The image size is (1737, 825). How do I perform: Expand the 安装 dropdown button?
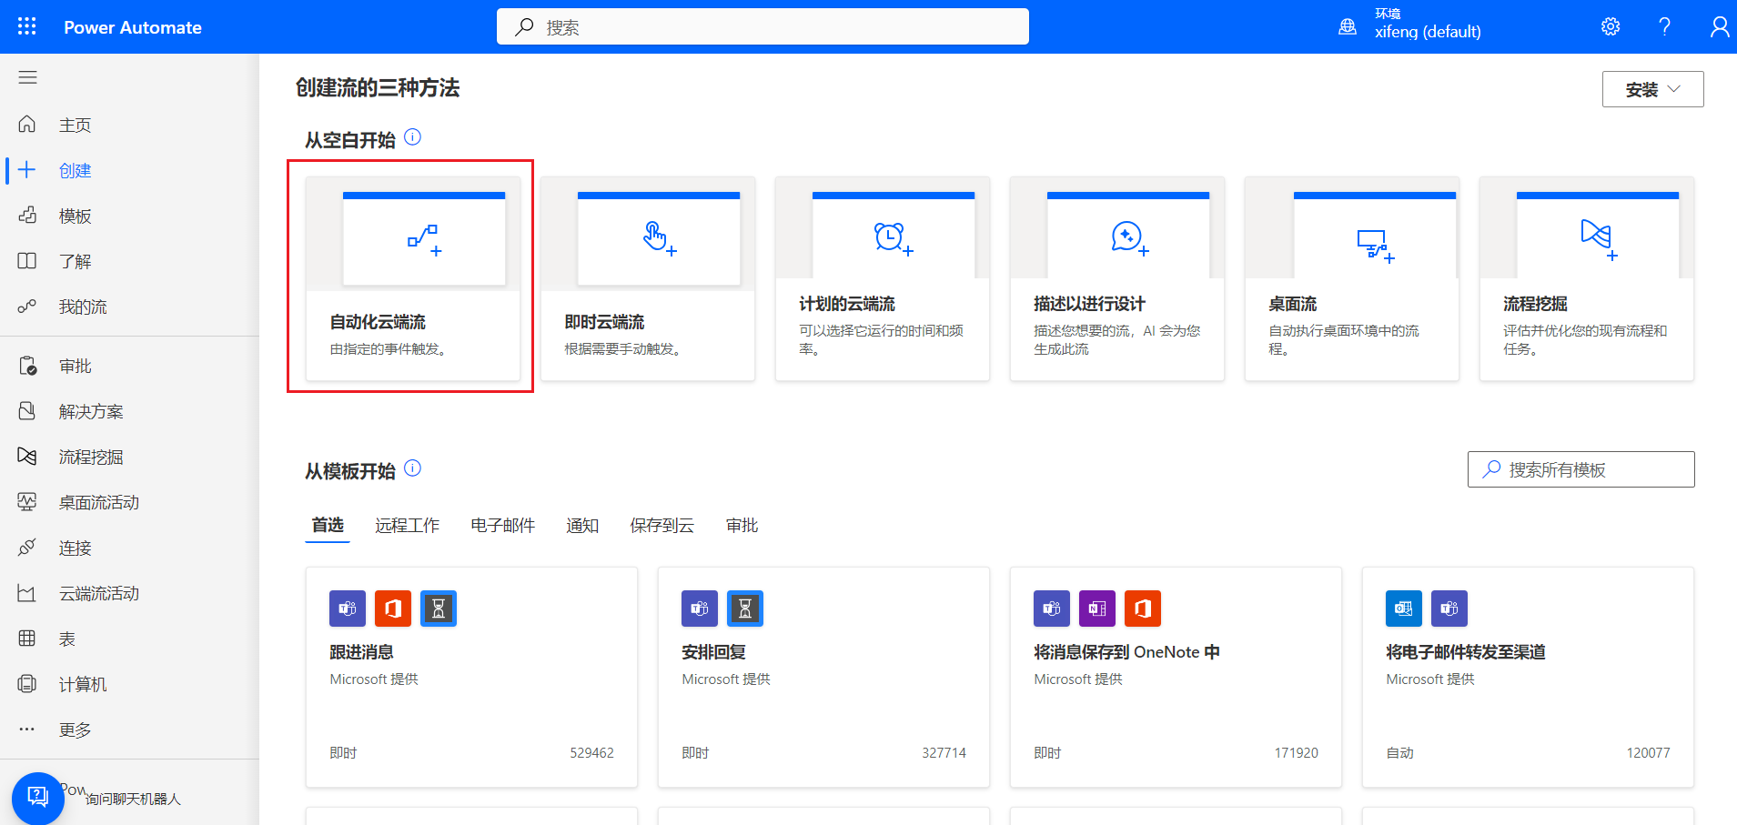1652,89
